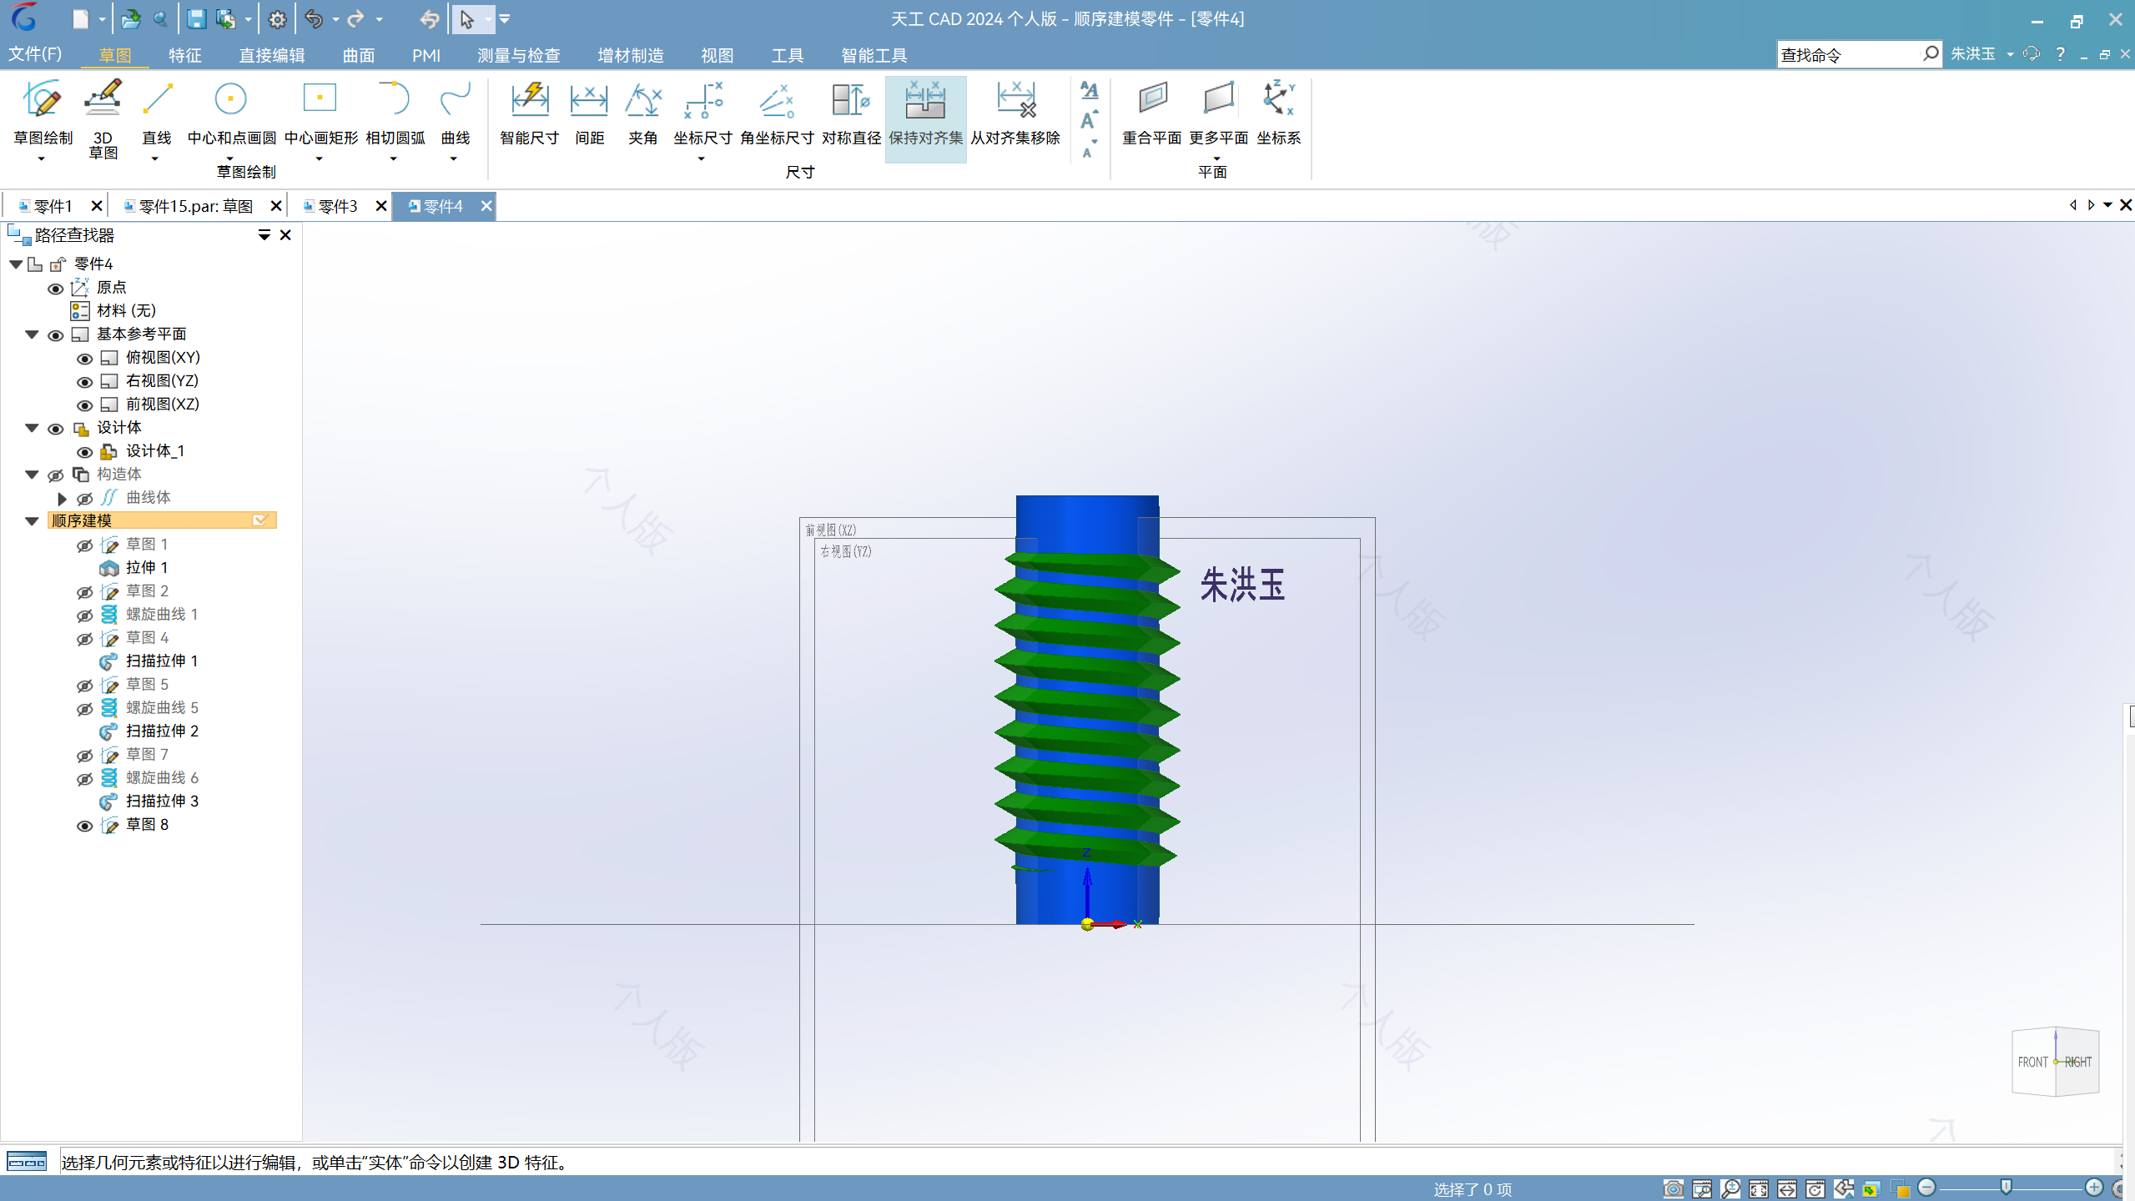Select 零件4 in the path browser

93,263
